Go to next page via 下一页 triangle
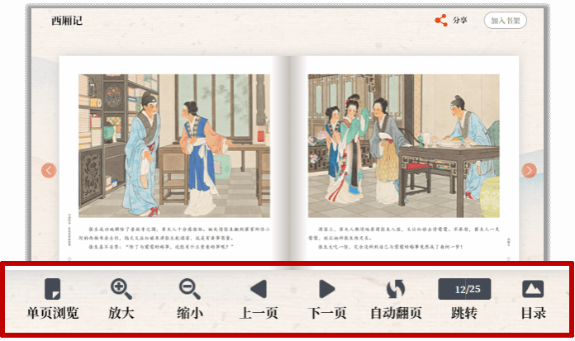Viewport: 575px width, 341px height. 327,289
